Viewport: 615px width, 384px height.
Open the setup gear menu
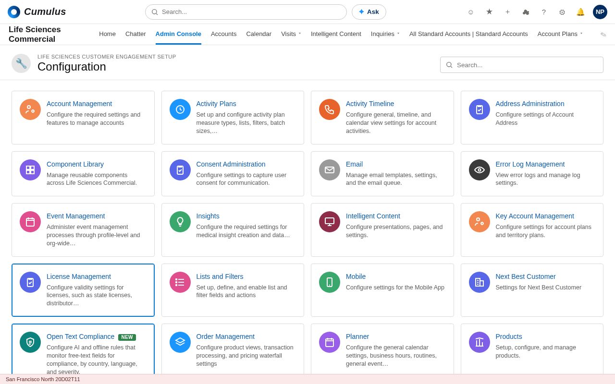[x=562, y=12]
